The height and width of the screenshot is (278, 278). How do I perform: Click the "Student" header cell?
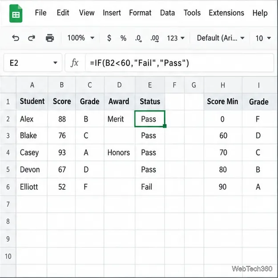click(32, 101)
